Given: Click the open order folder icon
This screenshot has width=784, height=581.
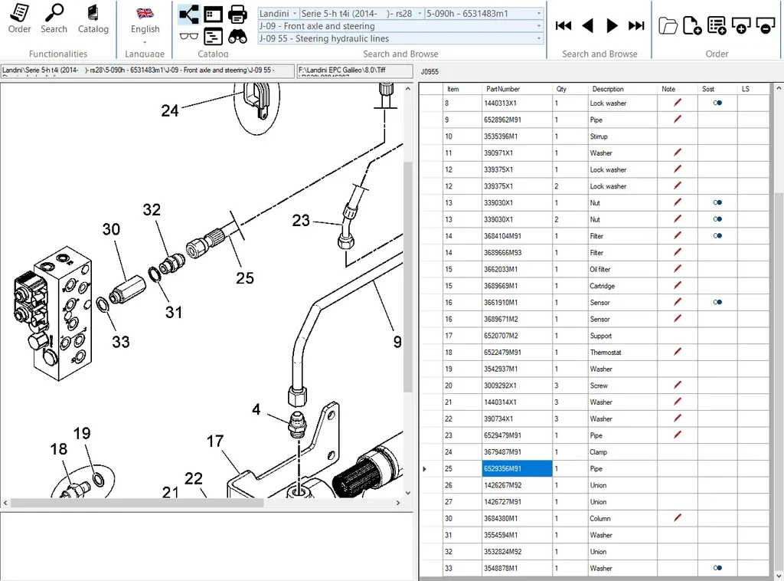Looking at the screenshot, I should pos(668,25).
